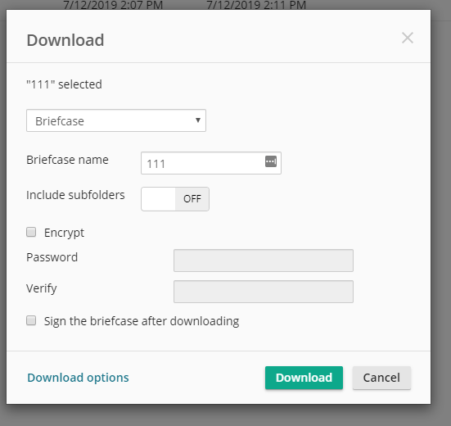The height and width of the screenshot is (426, 451).
Task: Click the Sign the briefcase after downloading label
Action: point(142,321)
